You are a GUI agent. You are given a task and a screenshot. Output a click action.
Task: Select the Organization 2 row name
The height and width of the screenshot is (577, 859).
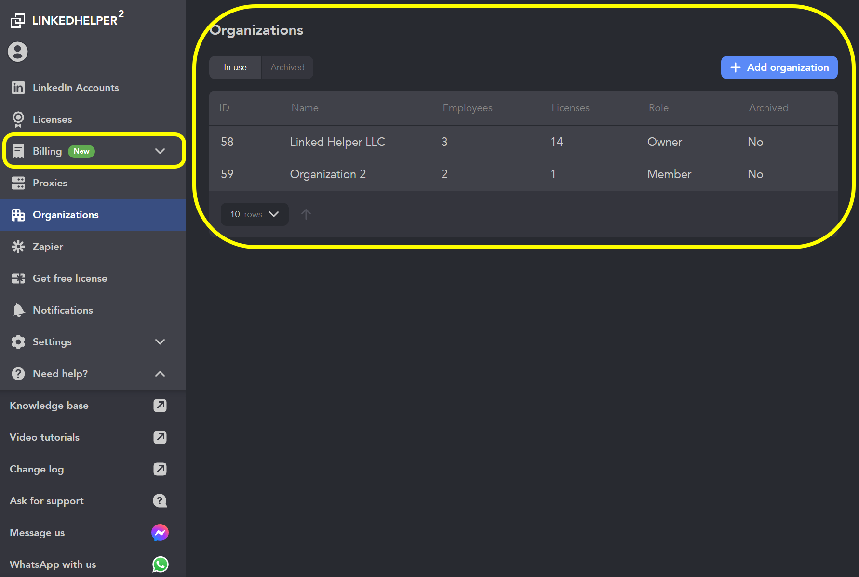tap(328, 174)
